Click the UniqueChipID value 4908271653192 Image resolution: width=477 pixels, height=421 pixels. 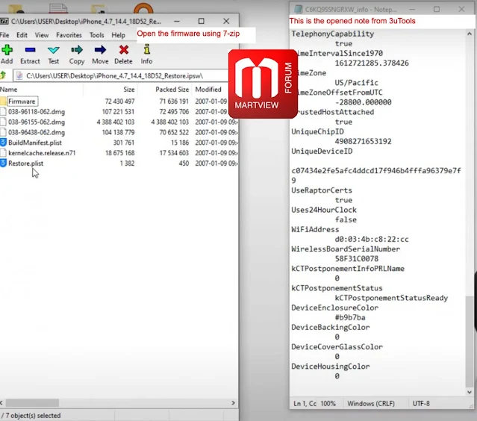pyautogui.click(x=363, y=141)
